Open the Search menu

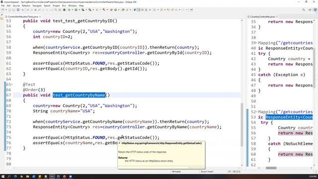[47, 5]
